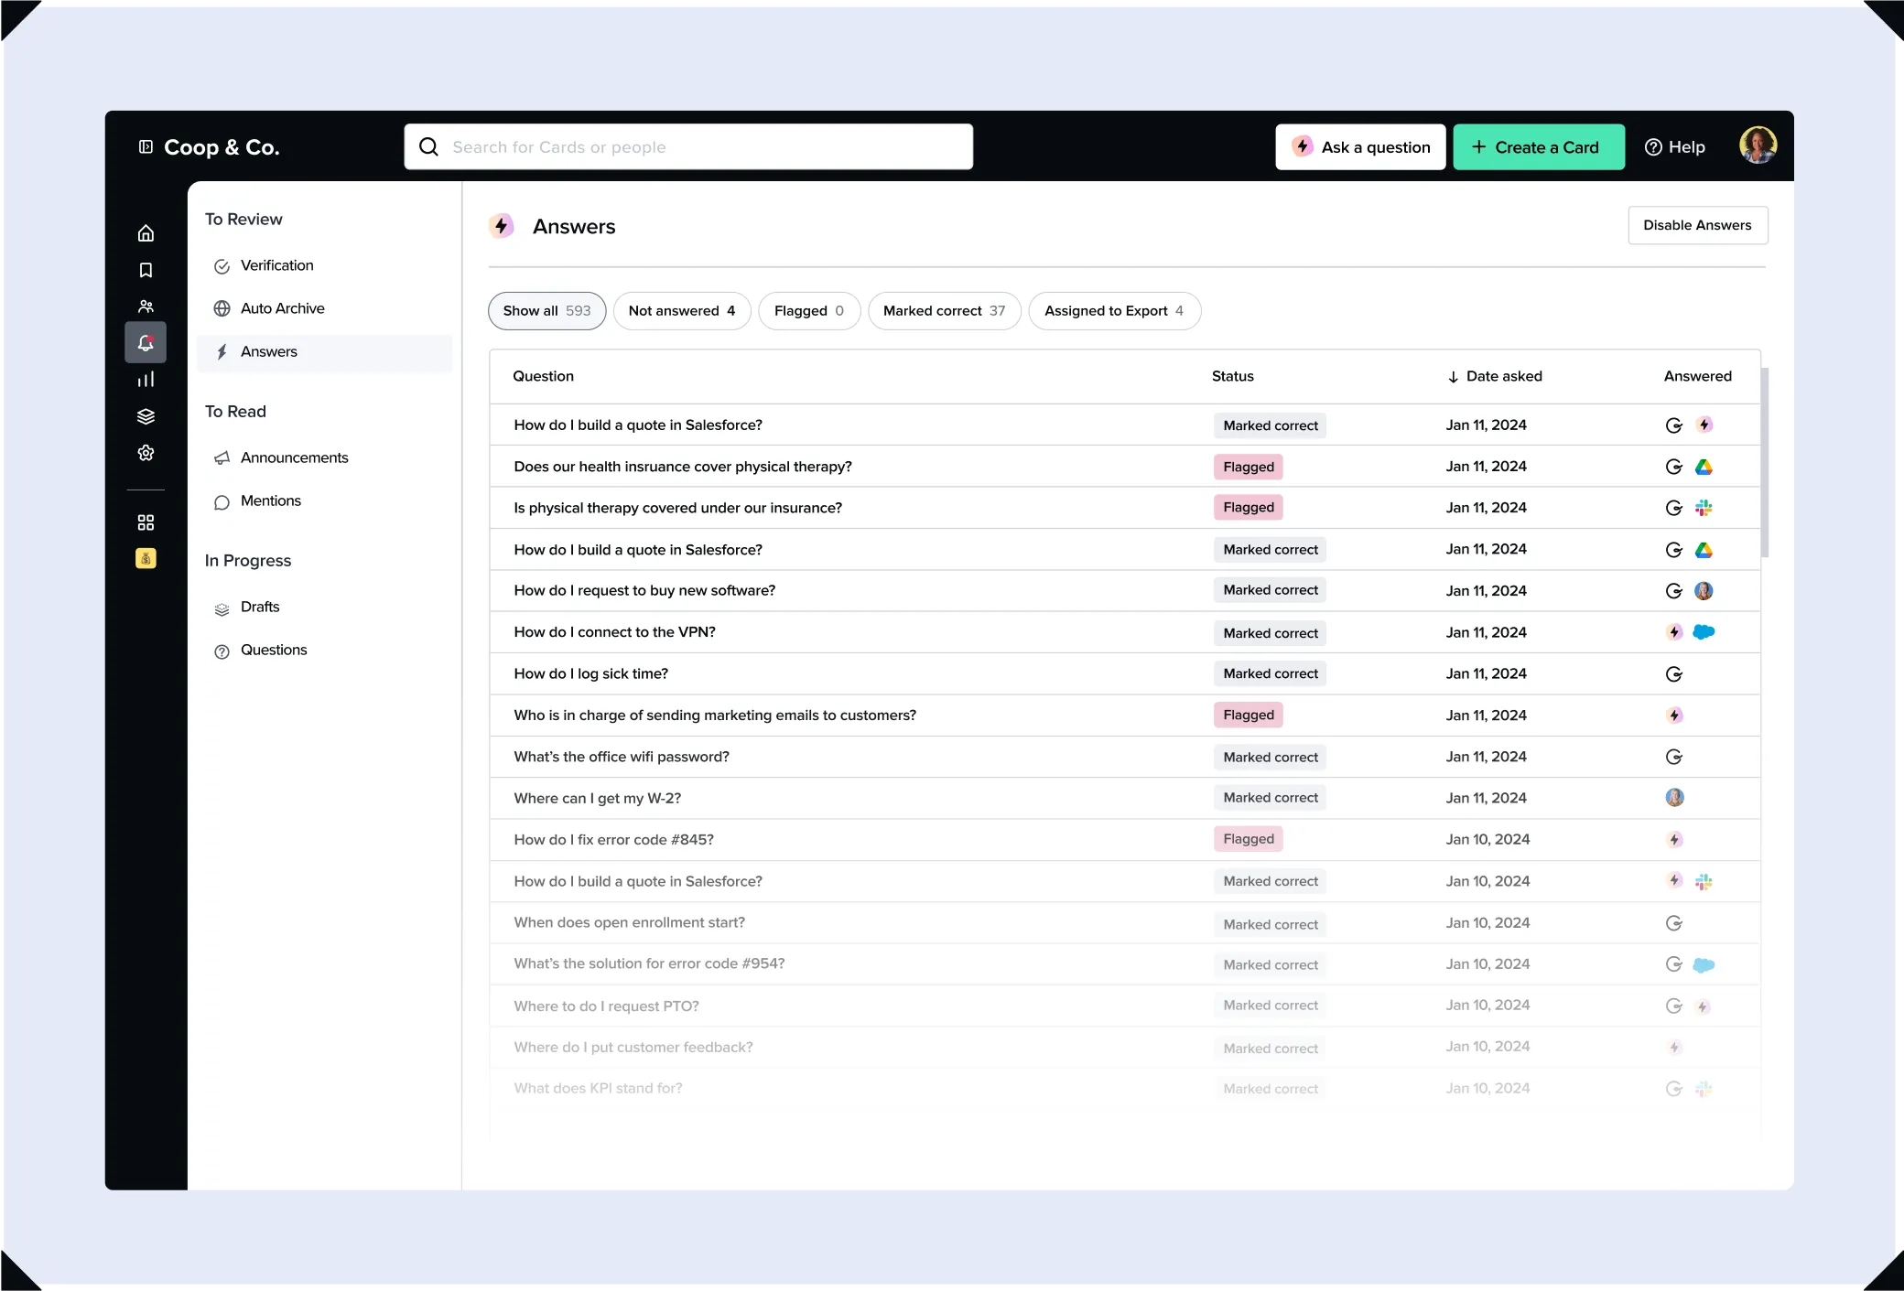Viewport: 1904px width, 1291px height.
Task: Enable the Assigned to Export filter
Action: pyautogui.click(x=1115, y=311)
